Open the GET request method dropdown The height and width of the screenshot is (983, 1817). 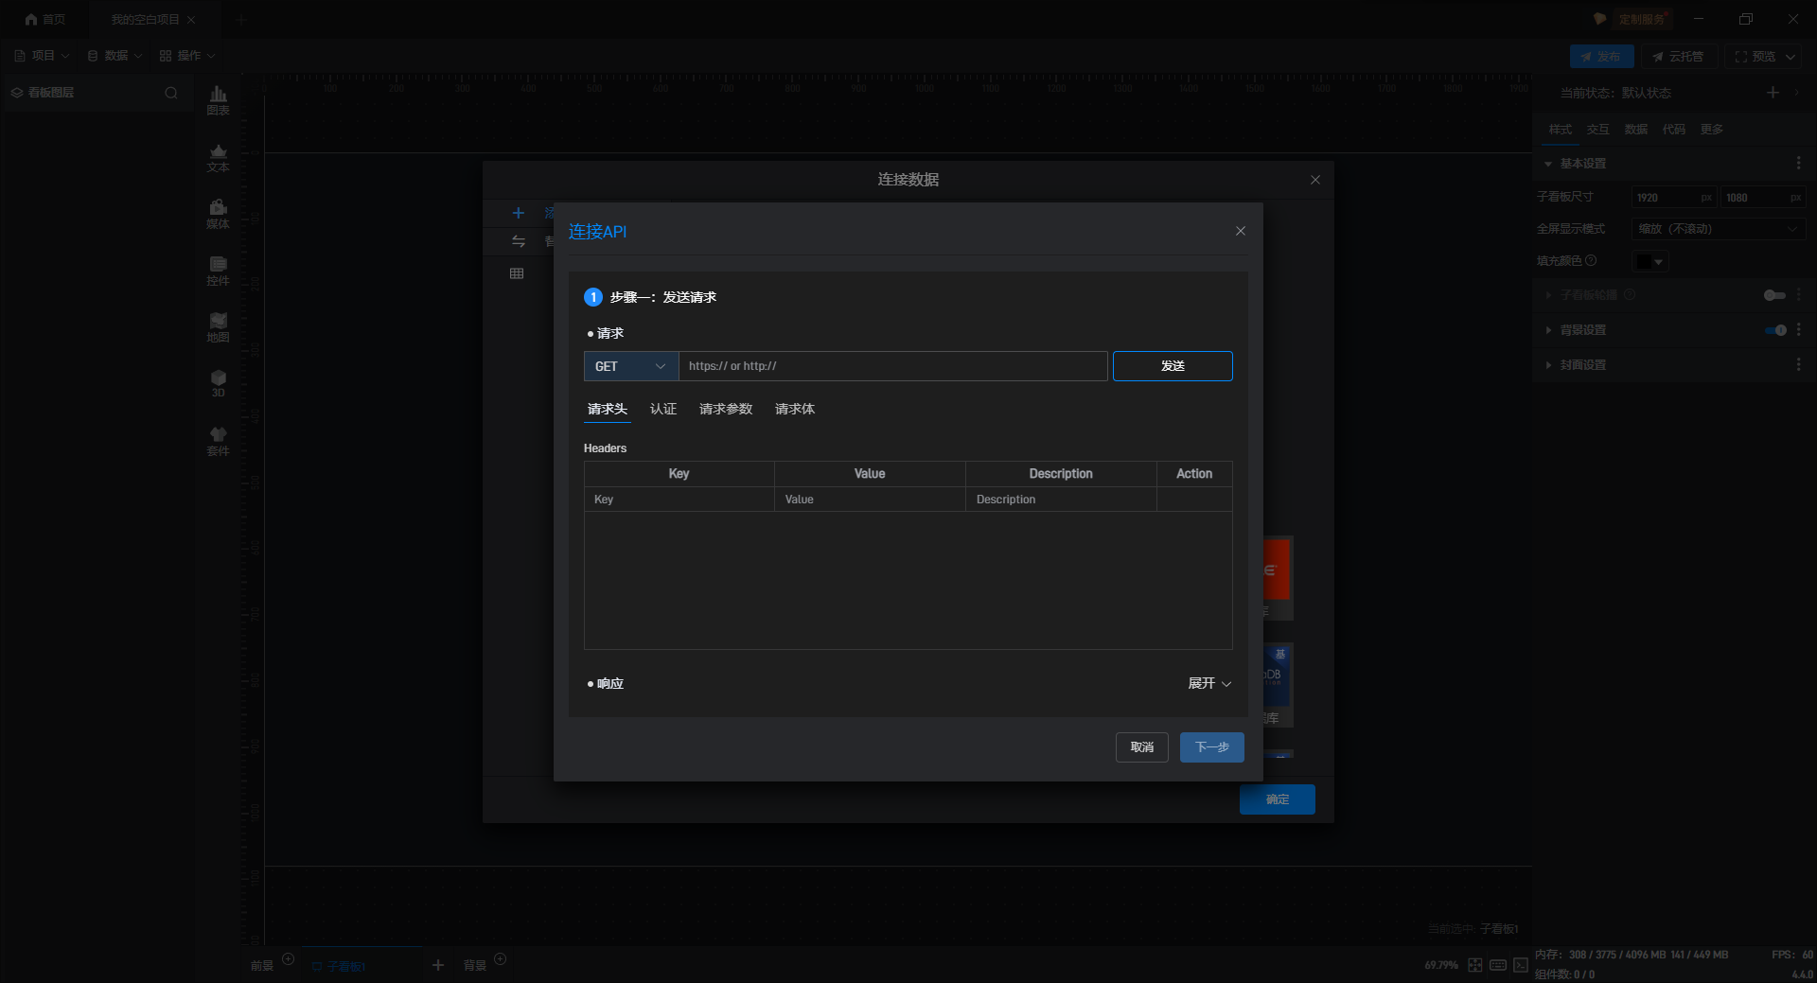point(630,366)
